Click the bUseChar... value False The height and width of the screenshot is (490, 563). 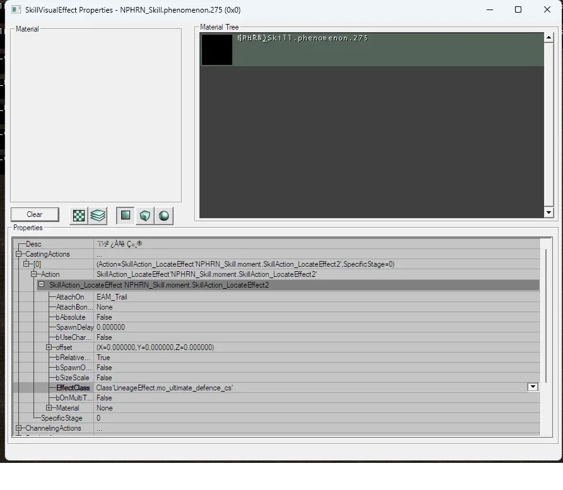coord(104,337)
